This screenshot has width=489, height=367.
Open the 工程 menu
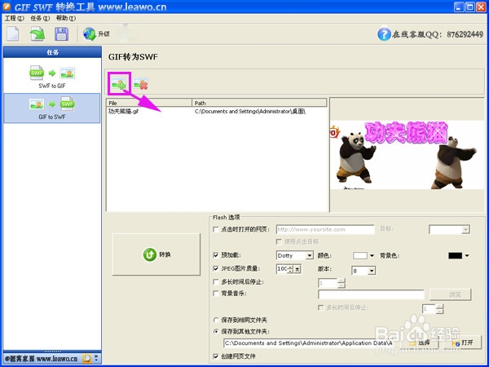click(x=15, y=18)
